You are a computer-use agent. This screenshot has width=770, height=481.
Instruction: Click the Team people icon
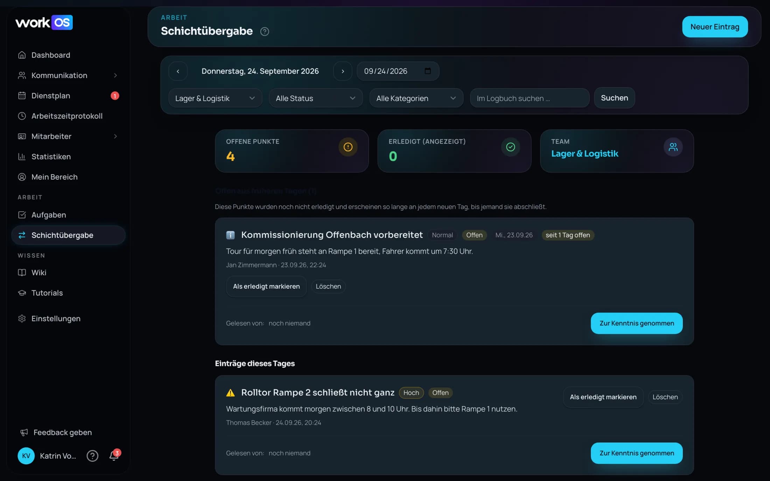pos(673,147)
